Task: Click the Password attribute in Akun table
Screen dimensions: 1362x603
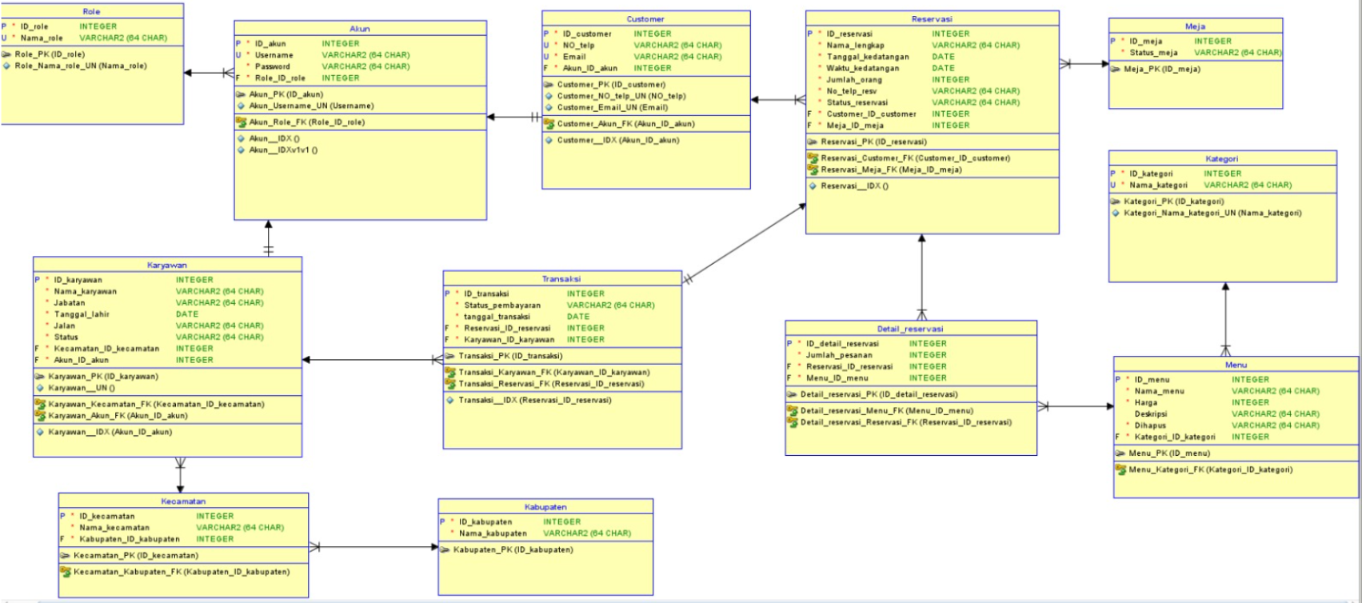Action: pyautogui.click(x=273, y=66)
